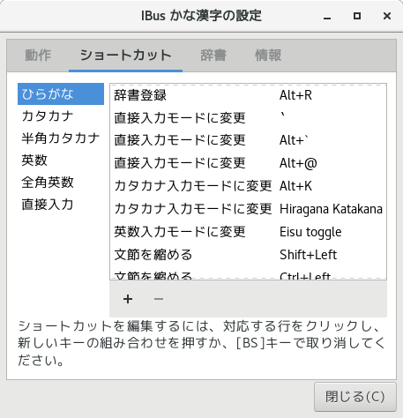Click the Alt+@ shortcut key cell
Screen dimensions: 403x418
point(298,163)
